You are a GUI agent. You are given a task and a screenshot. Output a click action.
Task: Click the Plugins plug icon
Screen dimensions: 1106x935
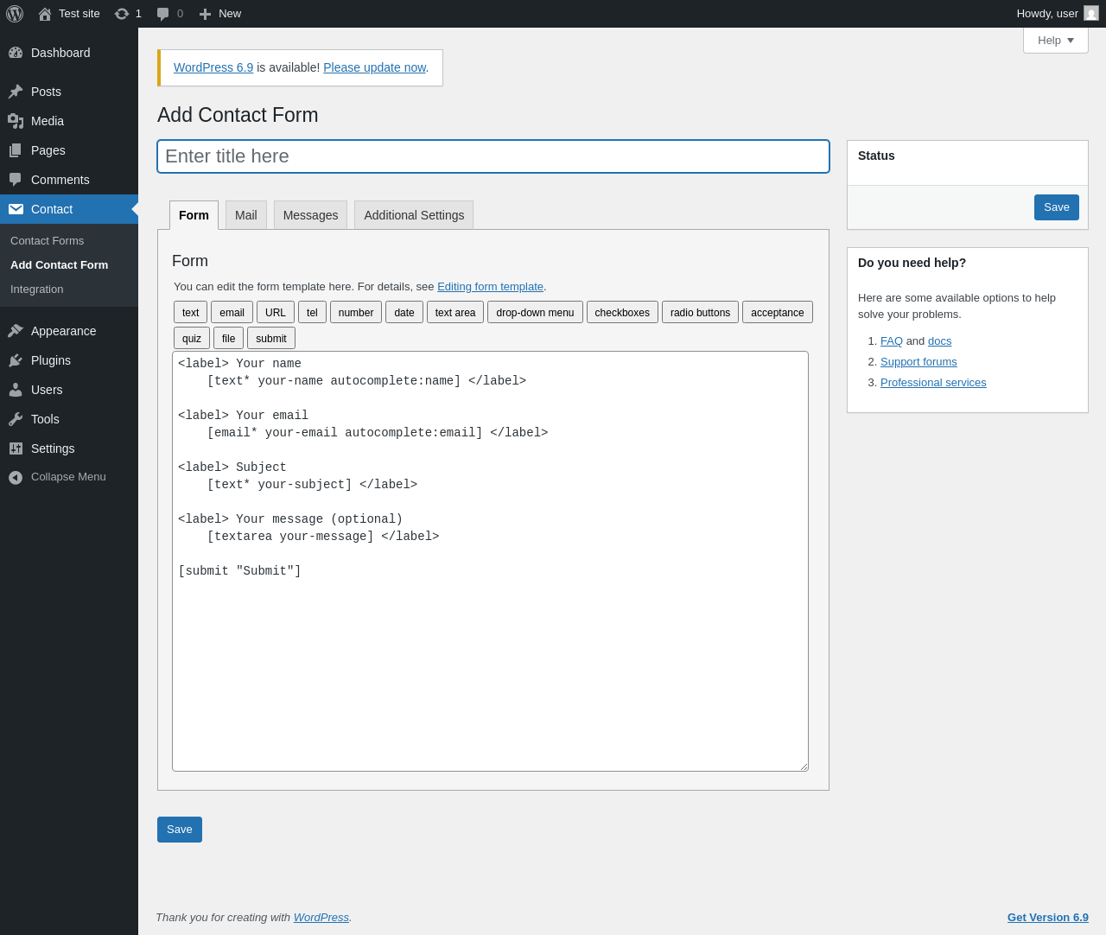[x=16, y=360]
